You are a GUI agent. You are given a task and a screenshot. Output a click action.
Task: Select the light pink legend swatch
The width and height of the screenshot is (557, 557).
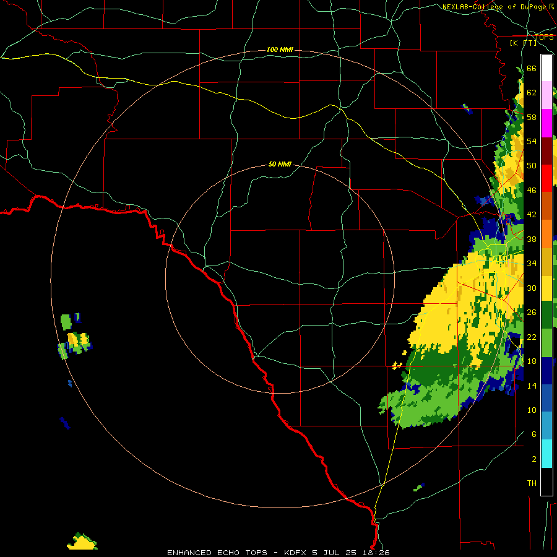point(546,95)
